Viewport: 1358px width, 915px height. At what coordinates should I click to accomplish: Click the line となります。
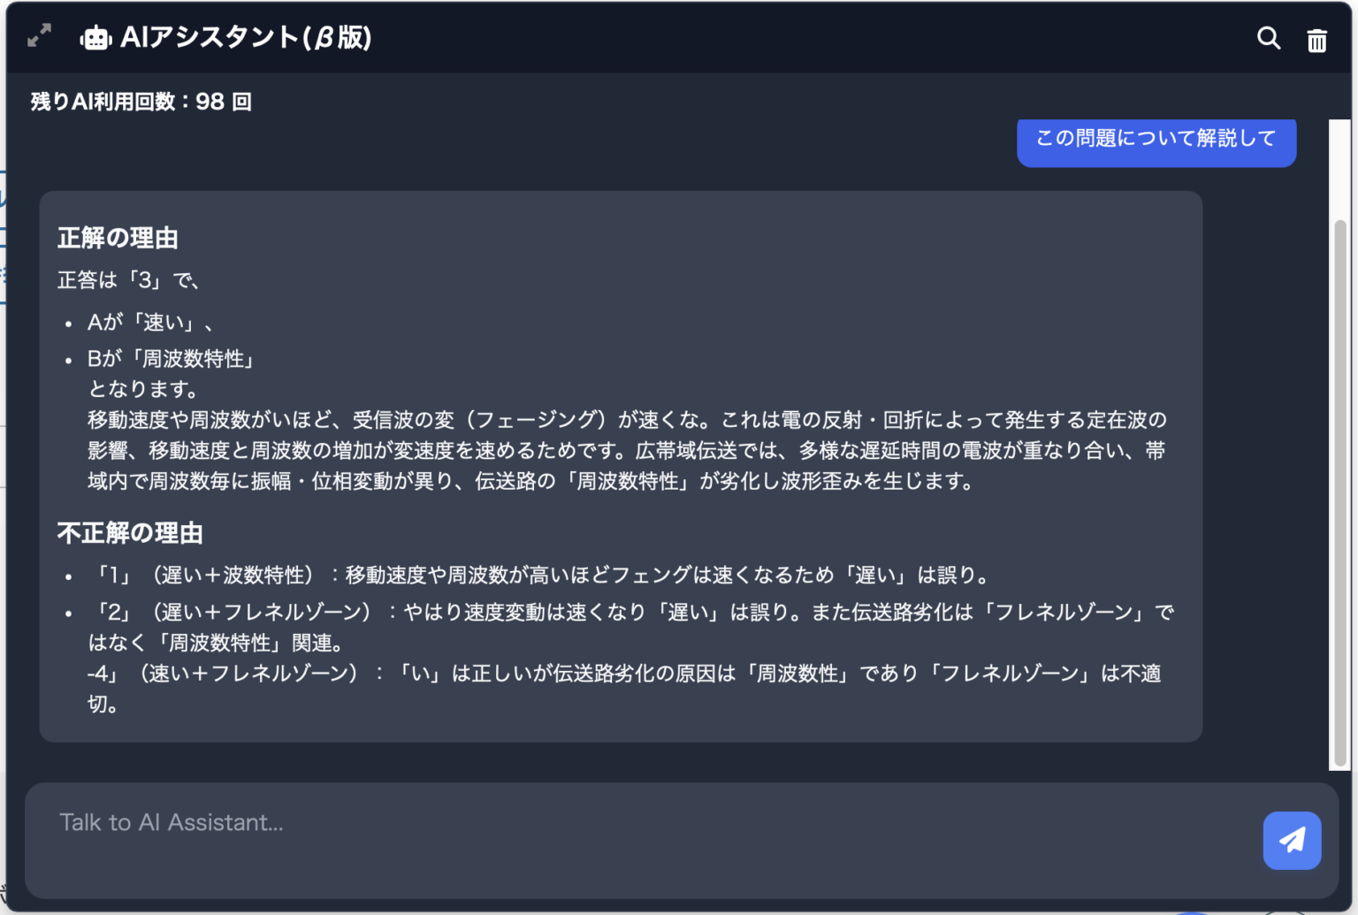point(144,389)
